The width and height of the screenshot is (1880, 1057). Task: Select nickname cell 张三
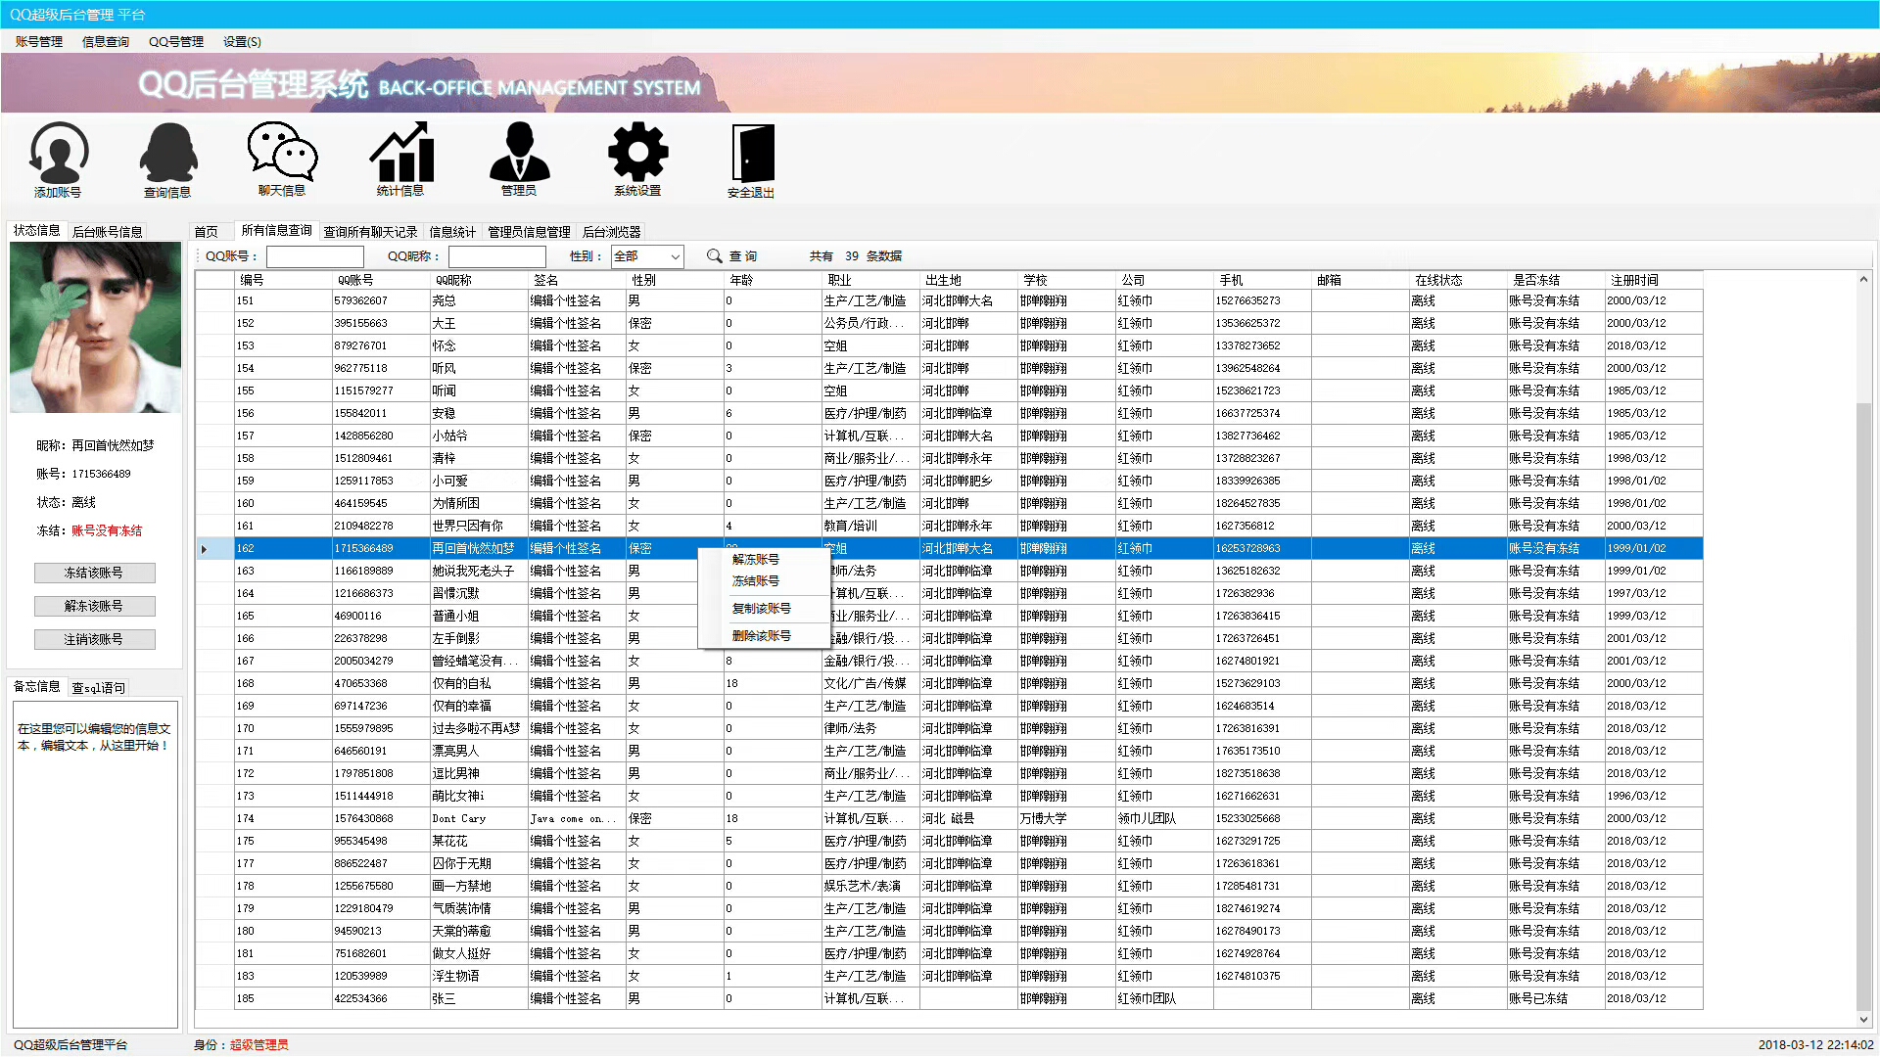click(x=480, y=999)
